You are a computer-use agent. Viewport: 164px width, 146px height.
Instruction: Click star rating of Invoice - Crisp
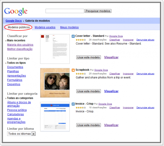click(81, 108)
